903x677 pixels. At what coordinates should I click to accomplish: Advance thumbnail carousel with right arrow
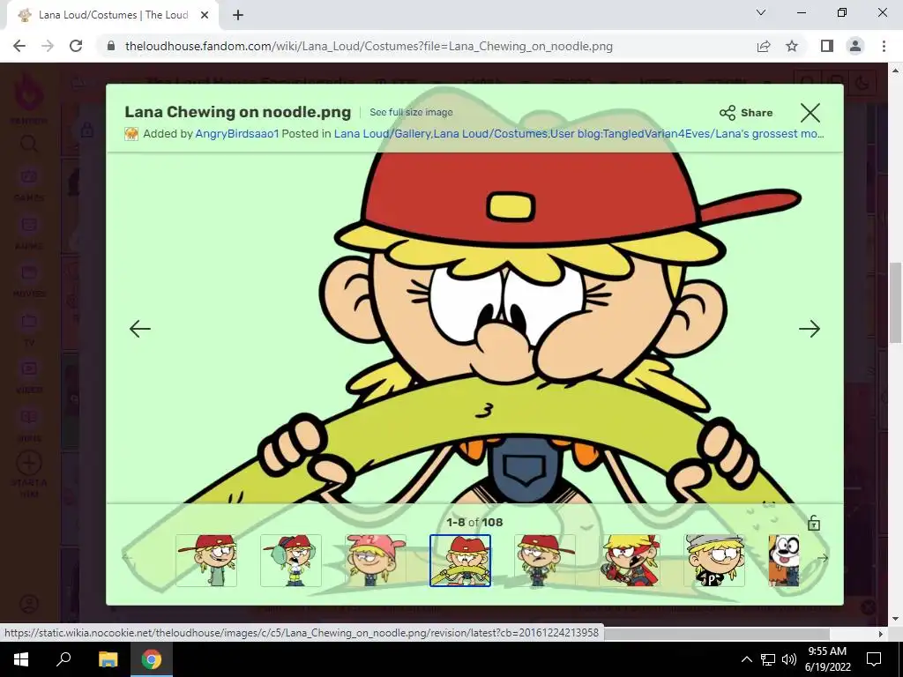pos(823,558)
